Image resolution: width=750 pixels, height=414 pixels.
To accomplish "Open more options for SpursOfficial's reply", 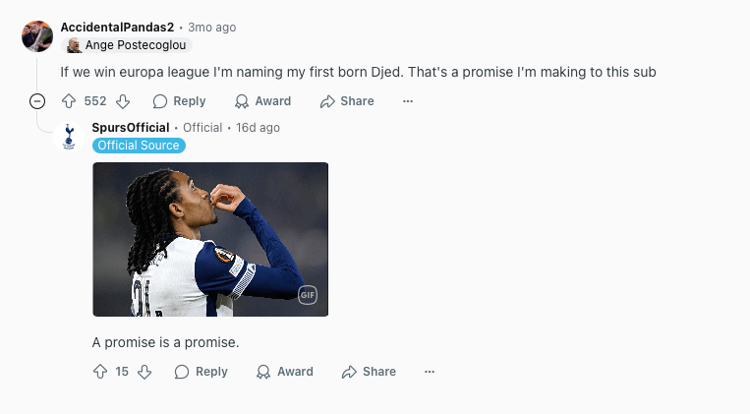I will [x=430, y=372].
